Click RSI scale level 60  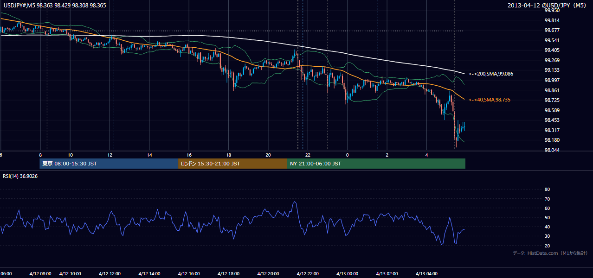click(x=547, y=208)
